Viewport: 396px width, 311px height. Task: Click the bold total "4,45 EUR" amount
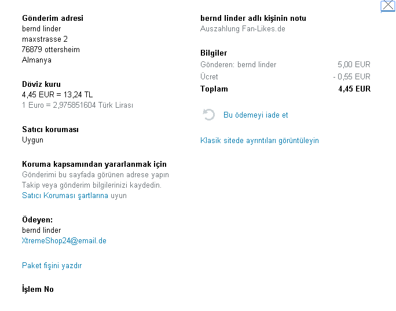pyautogui.click(x=354, y=89)
